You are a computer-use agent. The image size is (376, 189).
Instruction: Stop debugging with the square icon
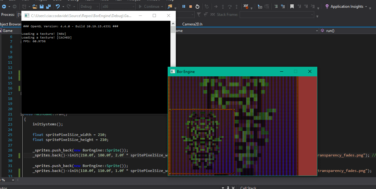[190, 7]
